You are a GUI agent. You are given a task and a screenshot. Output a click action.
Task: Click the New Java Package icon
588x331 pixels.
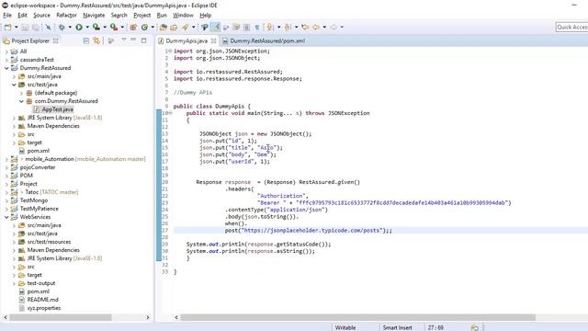(x=133, y=27)
